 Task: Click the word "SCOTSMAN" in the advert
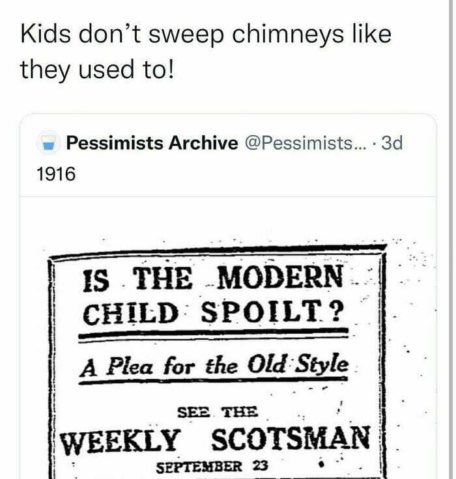click(x=292, y=441)
